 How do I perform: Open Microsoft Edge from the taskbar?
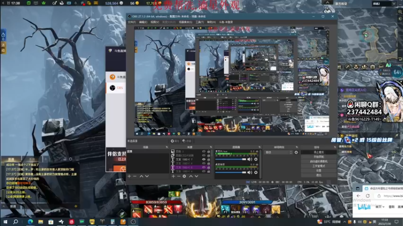30,221
